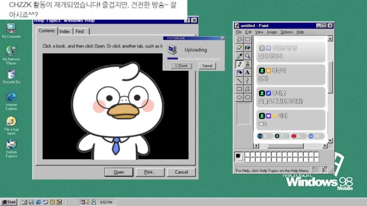Click the green CHZZK badge beside 광무리
The height and width of the screenshot is (206, 367).
(262, 70)
